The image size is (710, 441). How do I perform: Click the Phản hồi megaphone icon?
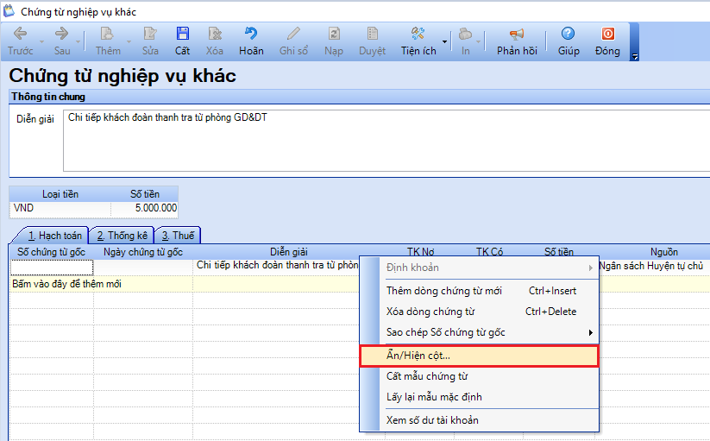click(517, 35)
